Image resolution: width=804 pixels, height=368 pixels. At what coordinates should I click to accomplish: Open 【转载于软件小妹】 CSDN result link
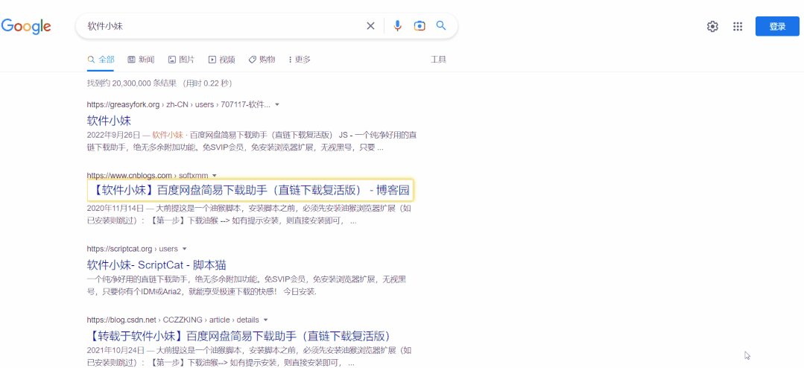coord(239,336)
